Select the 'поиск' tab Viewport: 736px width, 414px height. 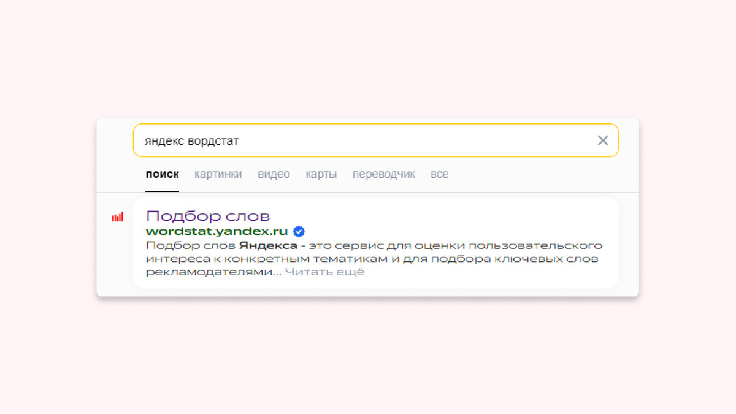point(163,174)
